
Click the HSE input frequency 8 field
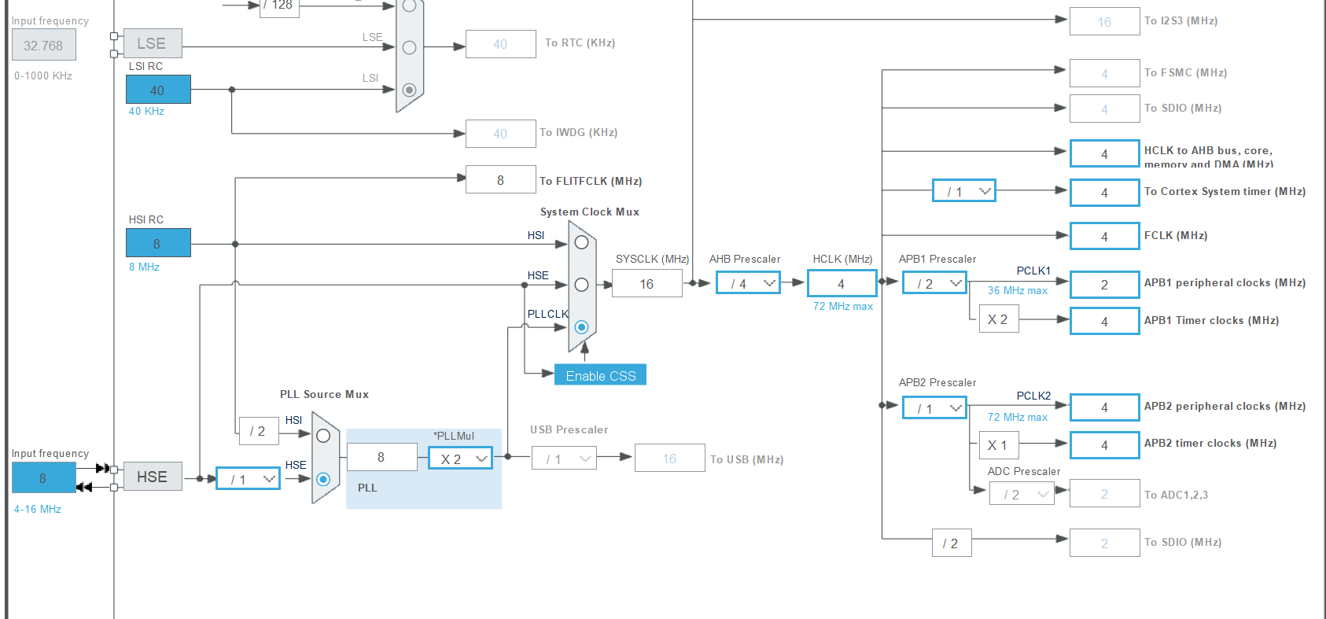[43, 477]
